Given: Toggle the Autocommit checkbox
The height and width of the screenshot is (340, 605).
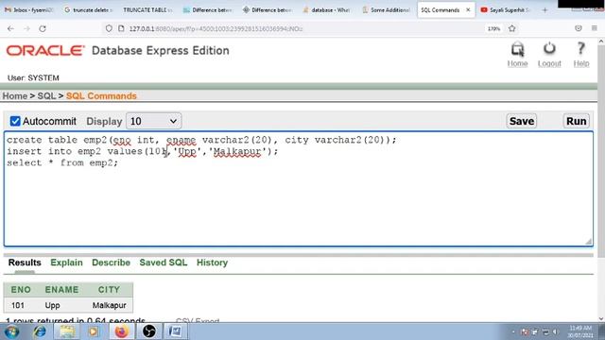Looking at the screenshot, I should point(15,122).
